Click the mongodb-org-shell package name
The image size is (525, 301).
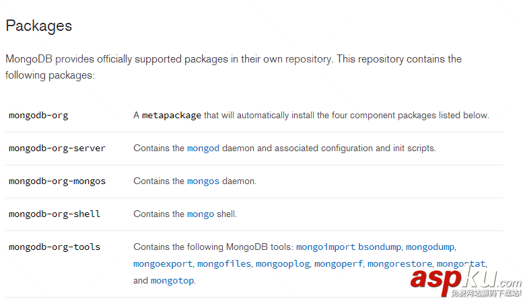pos(55,214)
